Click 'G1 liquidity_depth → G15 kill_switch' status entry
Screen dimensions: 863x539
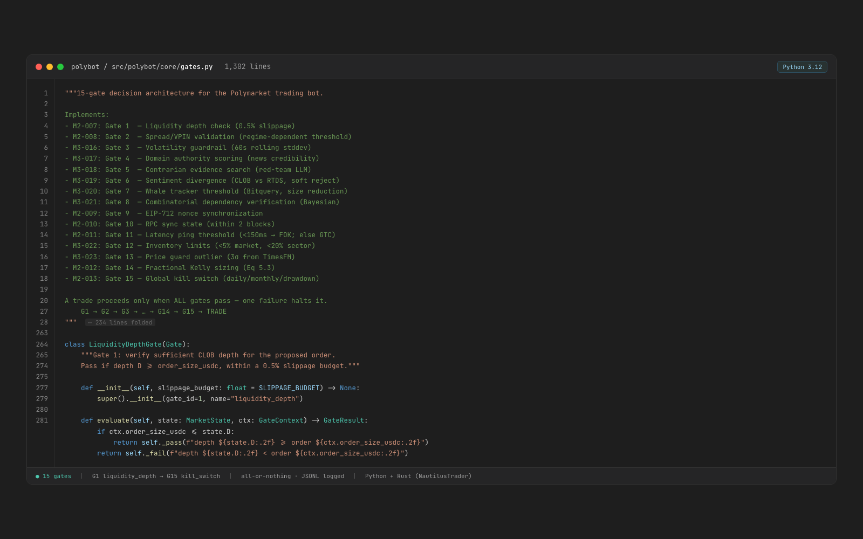pos(156,476)
